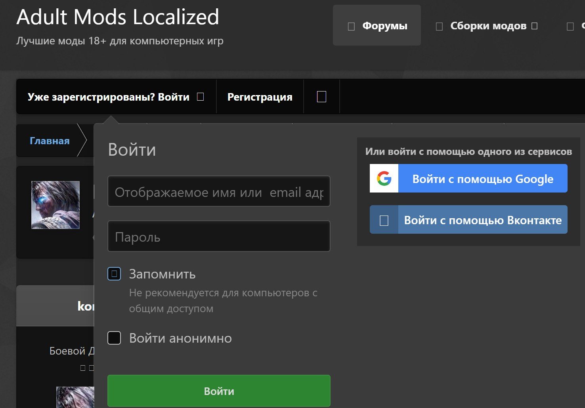585x408 pixels.
Task: Toggle the Запомнить checkbox
Action: [x=114, y=274]
